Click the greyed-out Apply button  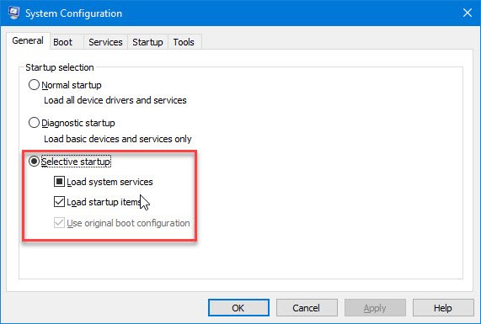point(375,308)
